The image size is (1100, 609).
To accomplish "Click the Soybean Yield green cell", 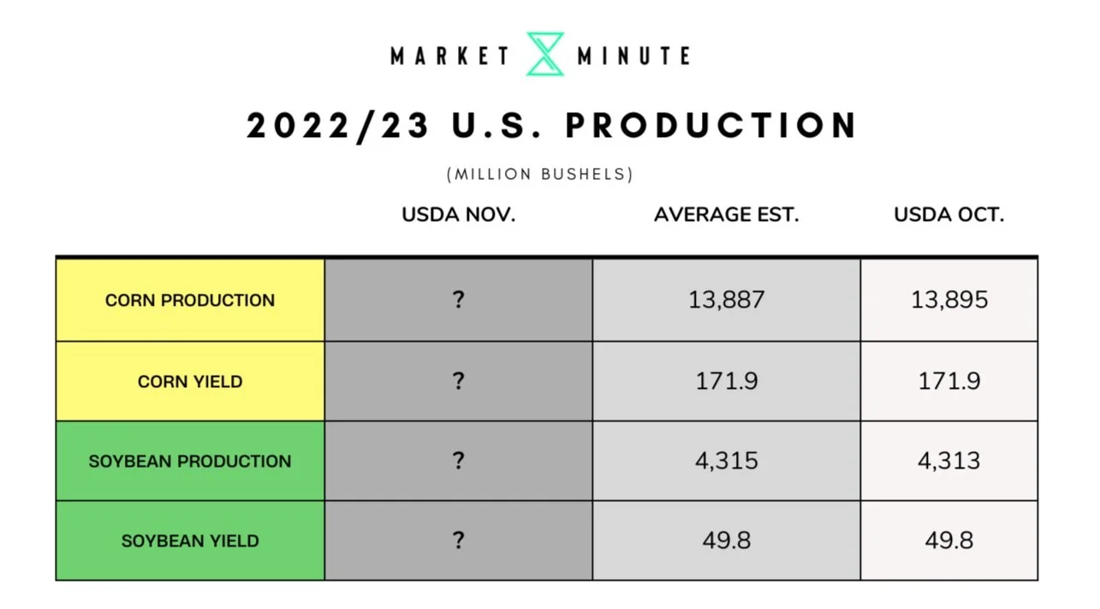I will pos(190,540).
